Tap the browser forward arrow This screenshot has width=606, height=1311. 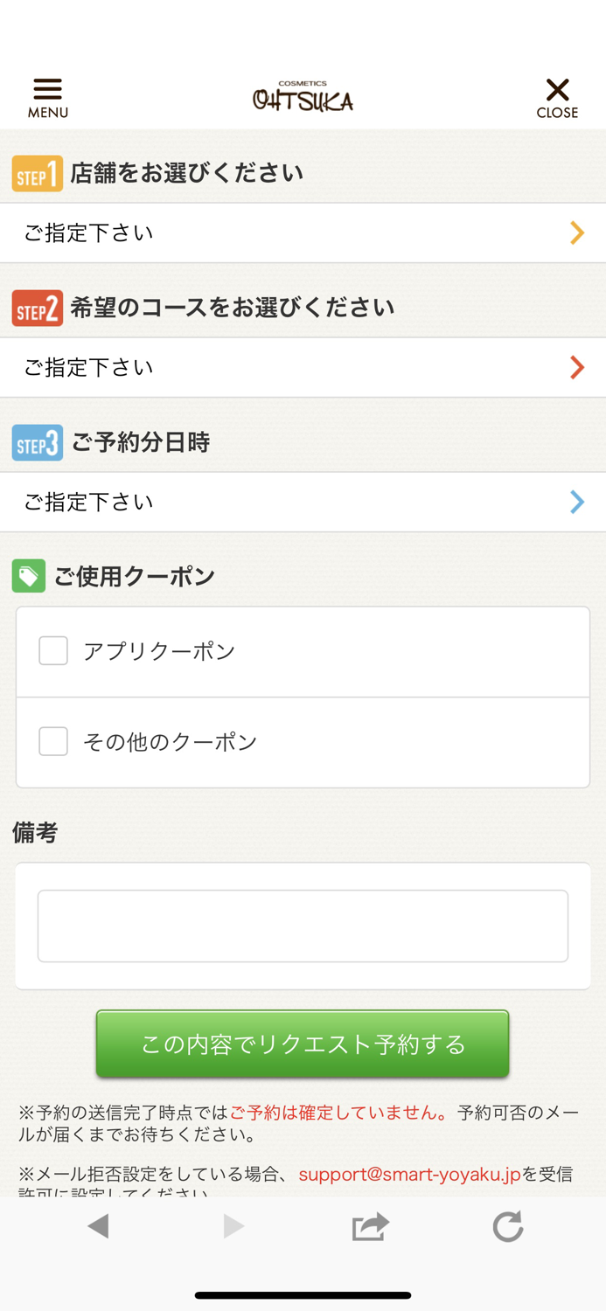pyautogui.click(x=233, y=1226)
